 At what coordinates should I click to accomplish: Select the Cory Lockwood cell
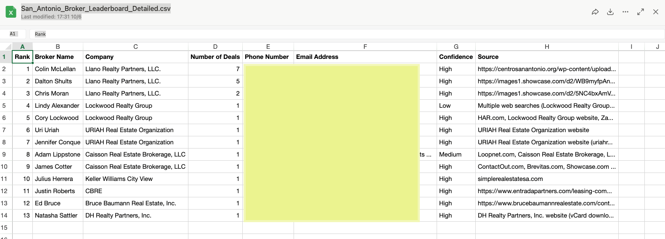pyautogui.click(x=58, y=118)
